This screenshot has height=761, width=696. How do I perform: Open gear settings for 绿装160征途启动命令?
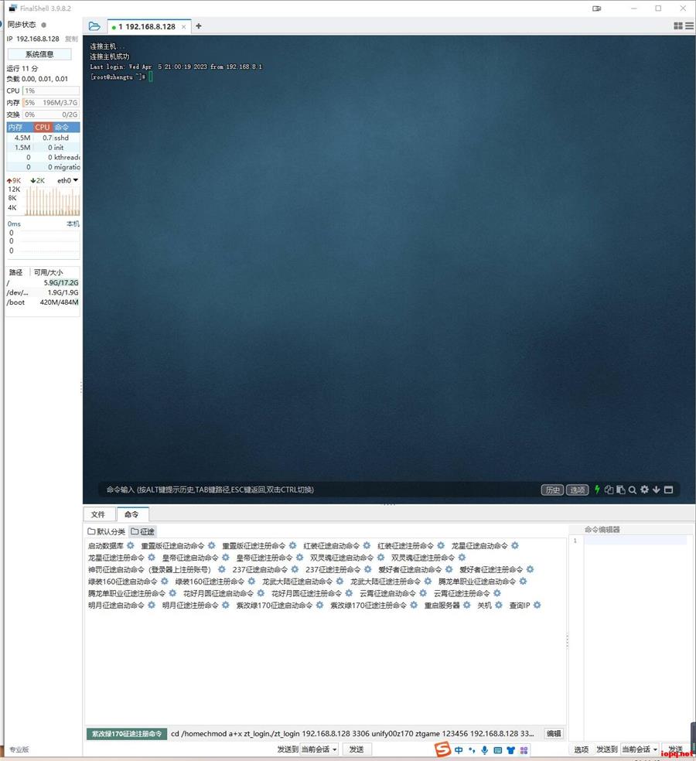165,581
